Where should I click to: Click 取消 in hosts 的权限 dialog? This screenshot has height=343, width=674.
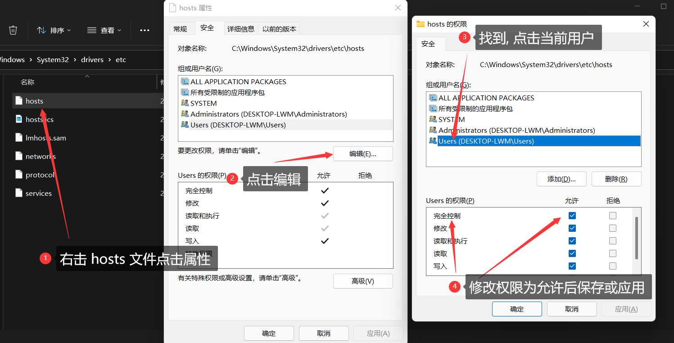[572, 309]
